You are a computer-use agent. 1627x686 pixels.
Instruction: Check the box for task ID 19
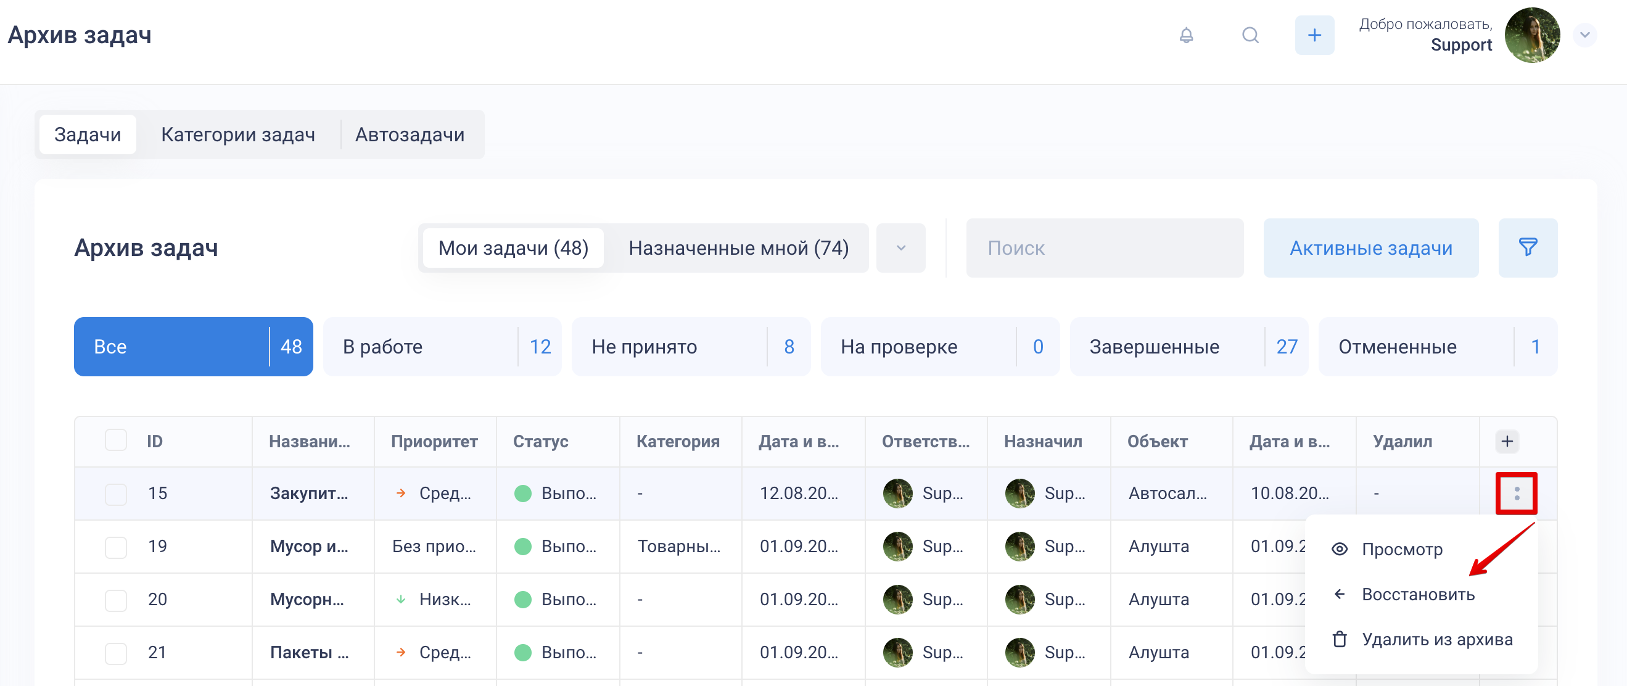115,547
